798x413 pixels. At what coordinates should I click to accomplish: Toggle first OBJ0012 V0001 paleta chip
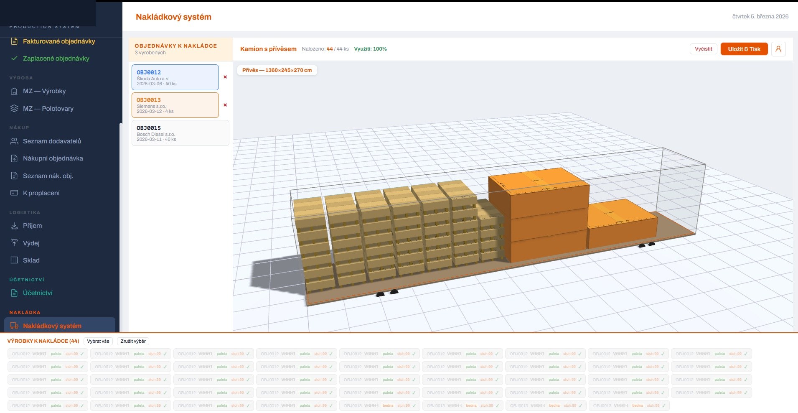(x=48, y=354)
